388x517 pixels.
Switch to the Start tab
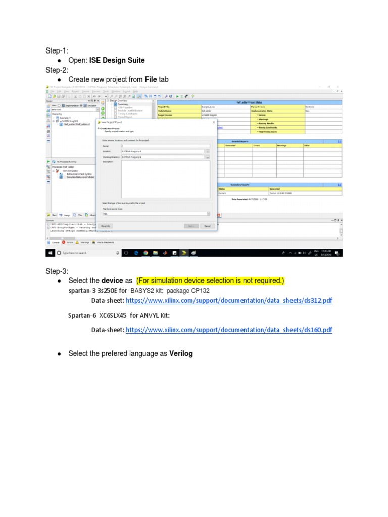pyautogui.click(x=52, y=215)
